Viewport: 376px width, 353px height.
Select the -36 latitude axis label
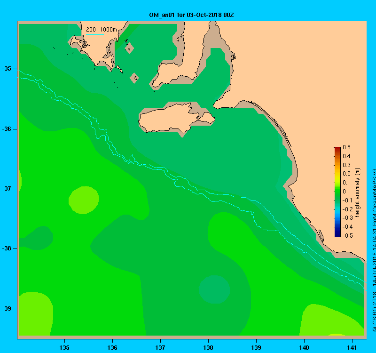point(7,129)
